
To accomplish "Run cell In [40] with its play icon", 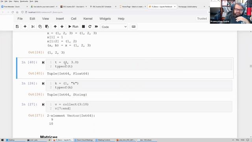I will 43,62.
